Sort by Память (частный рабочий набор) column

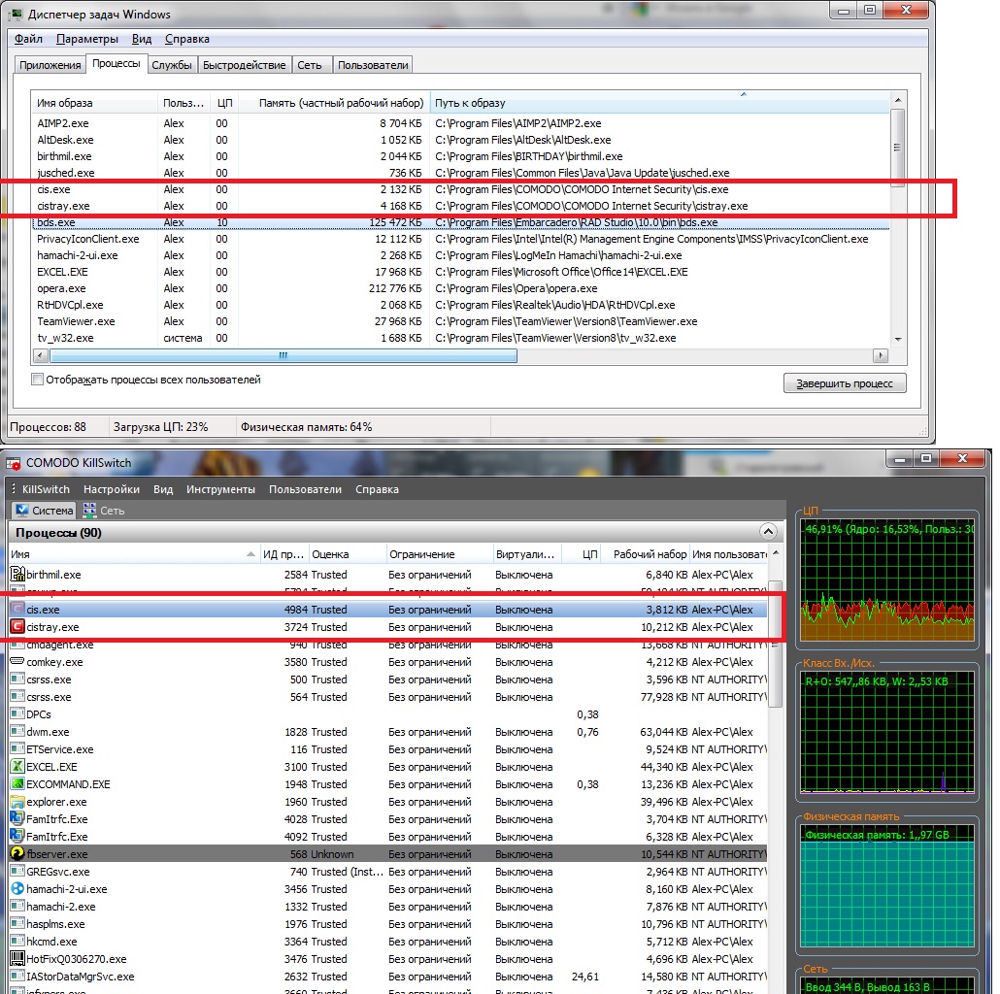pyautogui.click(x=334, y=103)
